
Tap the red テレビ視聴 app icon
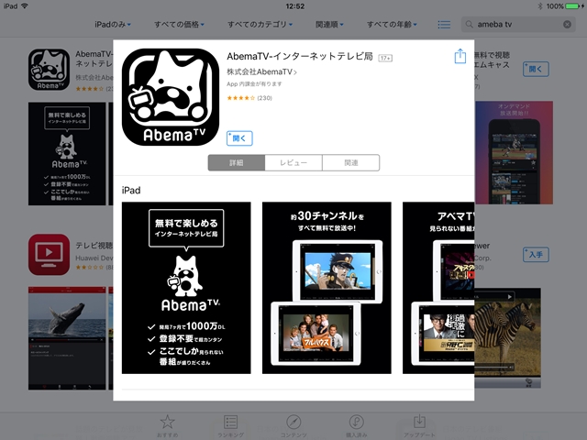click(x=49, y=255)
